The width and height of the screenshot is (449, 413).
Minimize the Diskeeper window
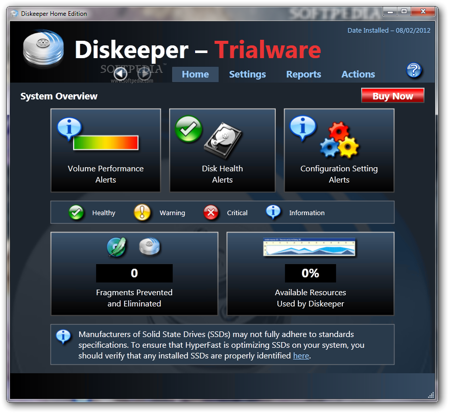point(390,12)
